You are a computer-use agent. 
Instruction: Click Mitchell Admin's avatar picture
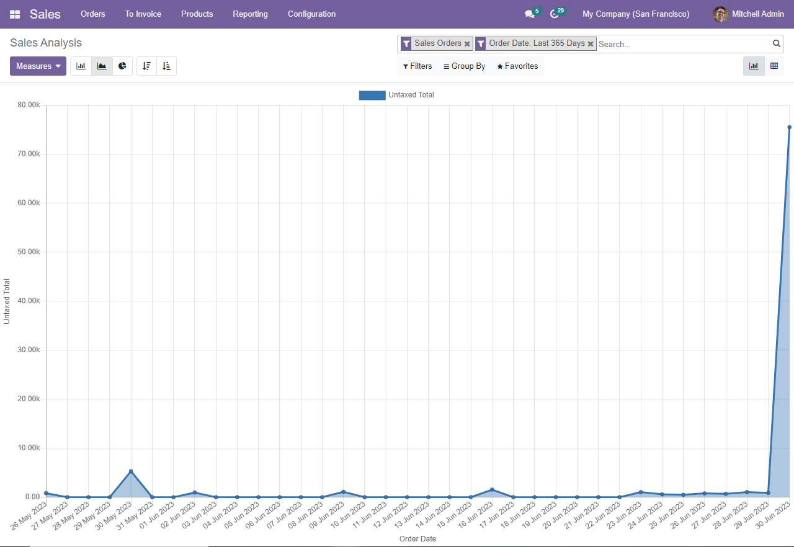(x=720, y=14)
